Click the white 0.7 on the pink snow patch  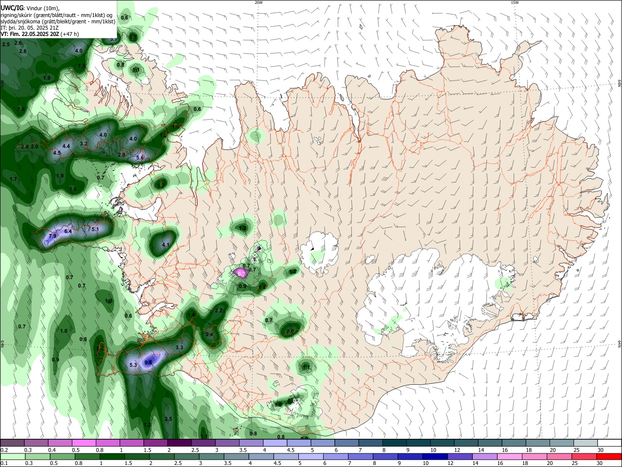point(242,274)
